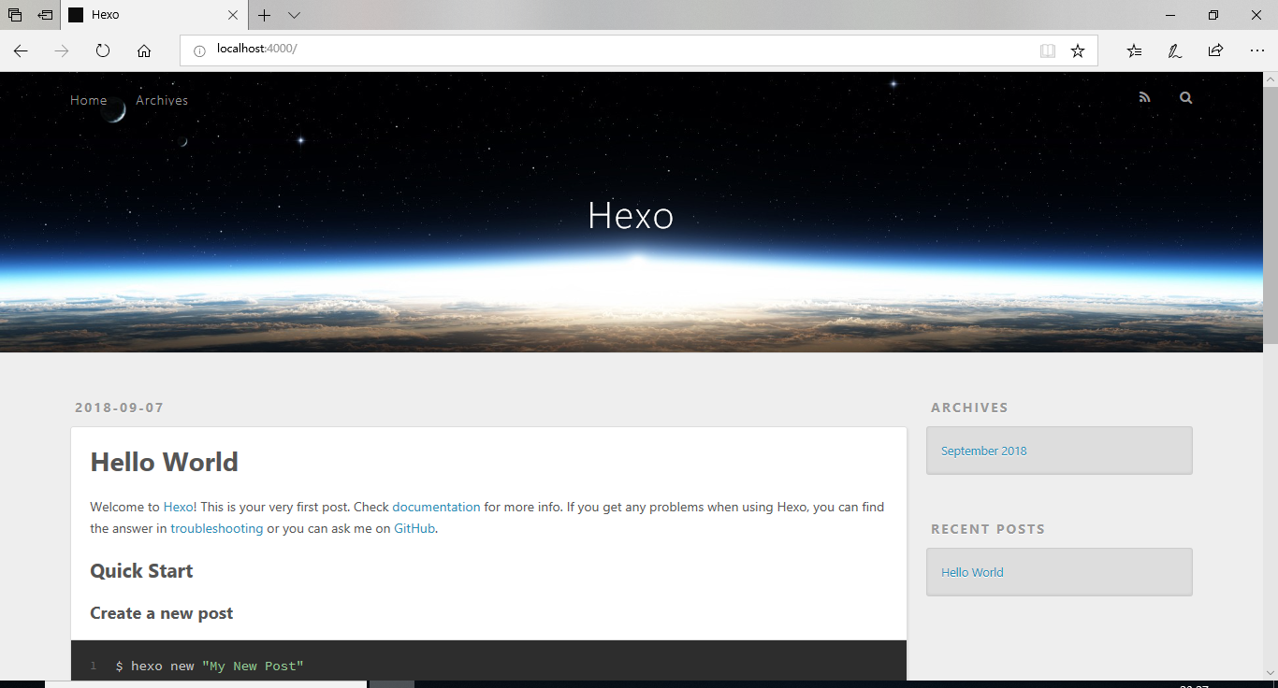Open Hello World in Recent Posts
The height and width of the screenshot is (688, 1278).
(x=972, y=572)
